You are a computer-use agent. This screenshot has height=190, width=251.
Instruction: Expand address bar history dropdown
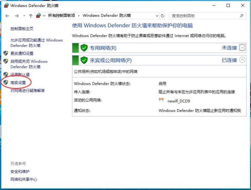157,16
